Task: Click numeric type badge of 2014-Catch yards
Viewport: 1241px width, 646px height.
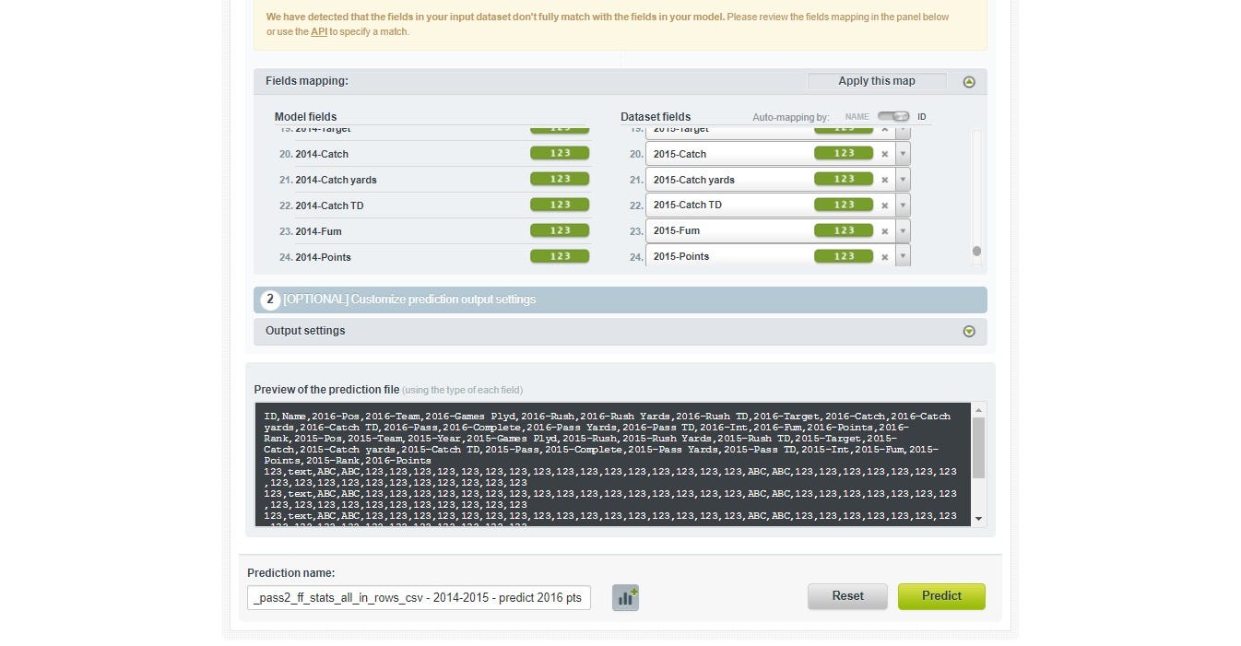Action: (560, 179)
